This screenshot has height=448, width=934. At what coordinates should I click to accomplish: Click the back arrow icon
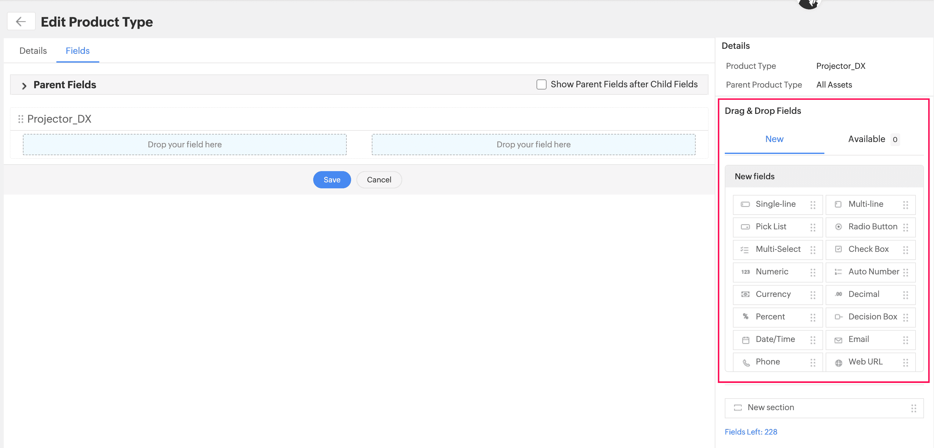[x=21, y=22]
